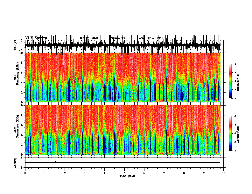Click the lower colorbar's log PSD label
The image size is (252, 194).
click(x=238, y=135)
